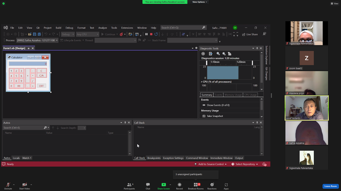Image resolution: width=341 pixels, height=191 pixels.
Task: Click the Autos search magnifier icon
Action: coord(45,128)
